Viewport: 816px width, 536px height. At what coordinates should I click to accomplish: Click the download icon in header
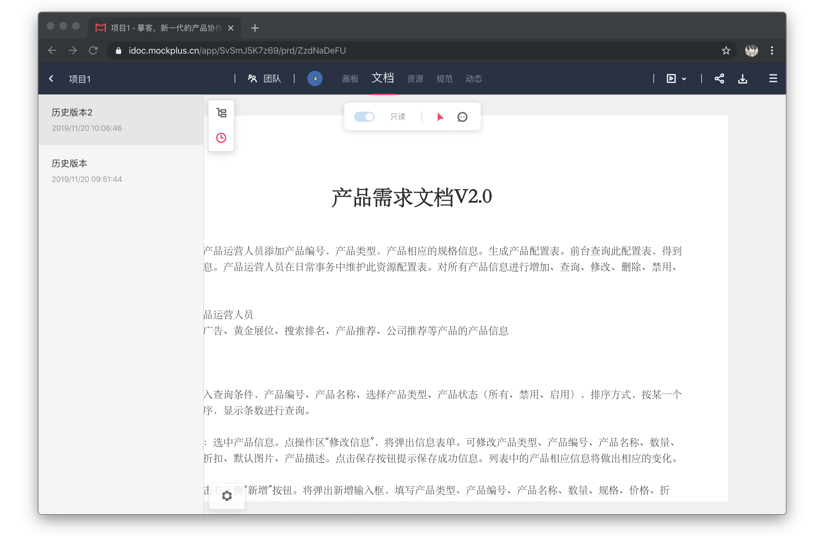pos(742,78)
